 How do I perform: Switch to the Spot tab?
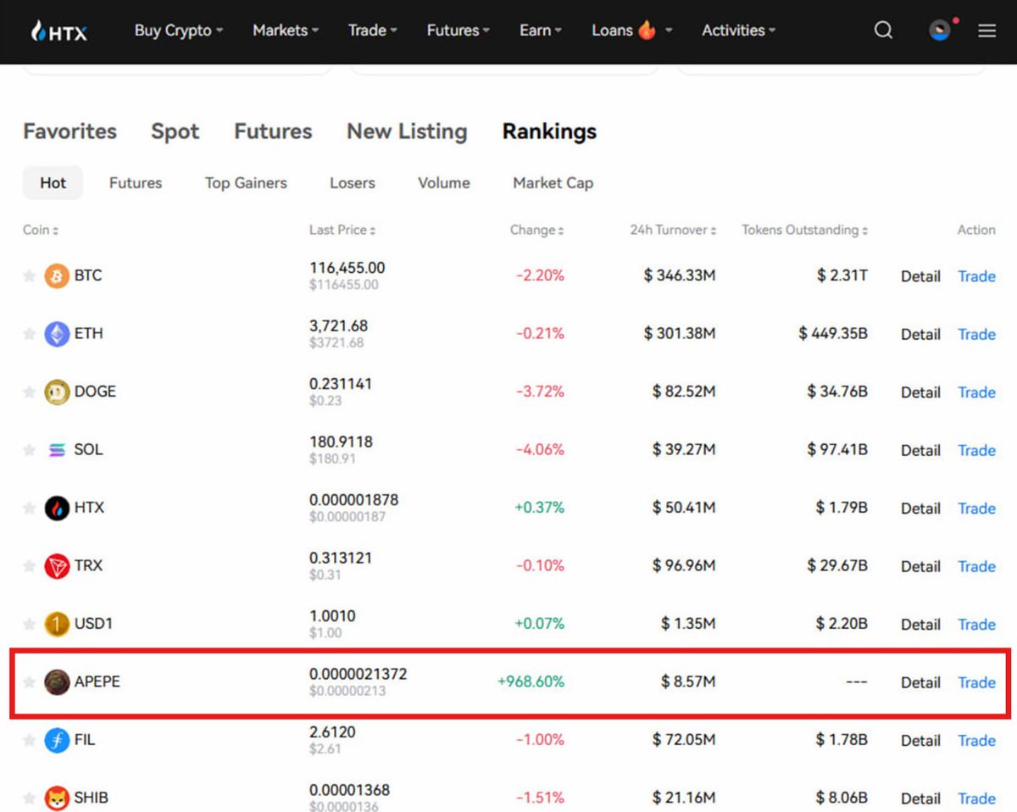click(x=175, y=131)
